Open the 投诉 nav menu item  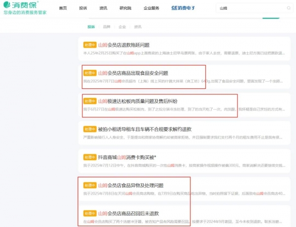click(x=83, y=8)
